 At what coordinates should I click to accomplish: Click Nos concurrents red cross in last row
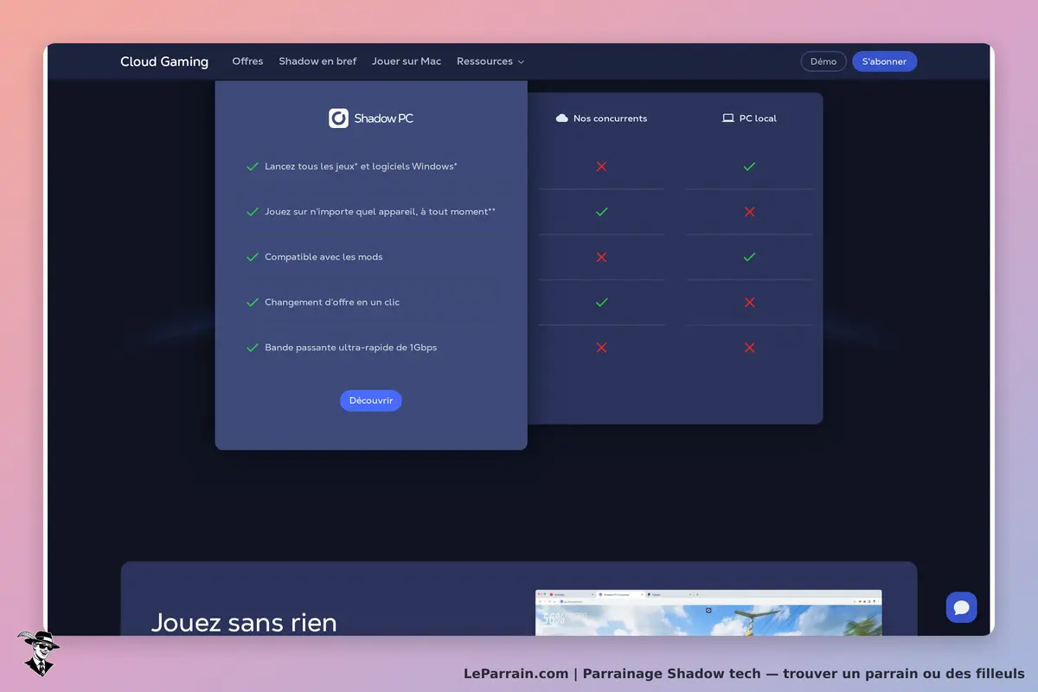602,348
